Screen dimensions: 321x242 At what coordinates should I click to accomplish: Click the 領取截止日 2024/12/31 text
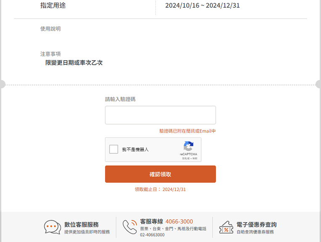point(160,189)
